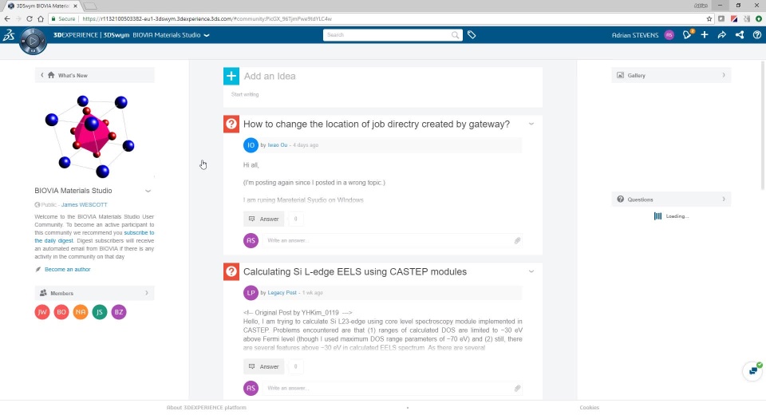The width and height of the screenshot is (766, 415).
Task: Click the share arrow icon in header
Action: (721, 34)
